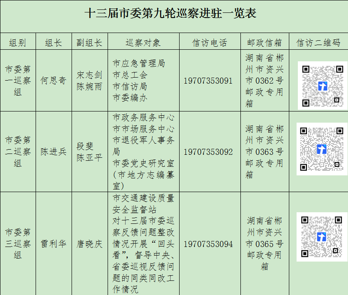Select the 组别 header cell

[19, 42]
